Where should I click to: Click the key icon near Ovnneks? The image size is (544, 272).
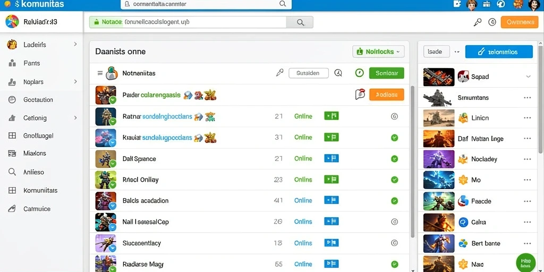pyautogui.click(x=478, y=22)
